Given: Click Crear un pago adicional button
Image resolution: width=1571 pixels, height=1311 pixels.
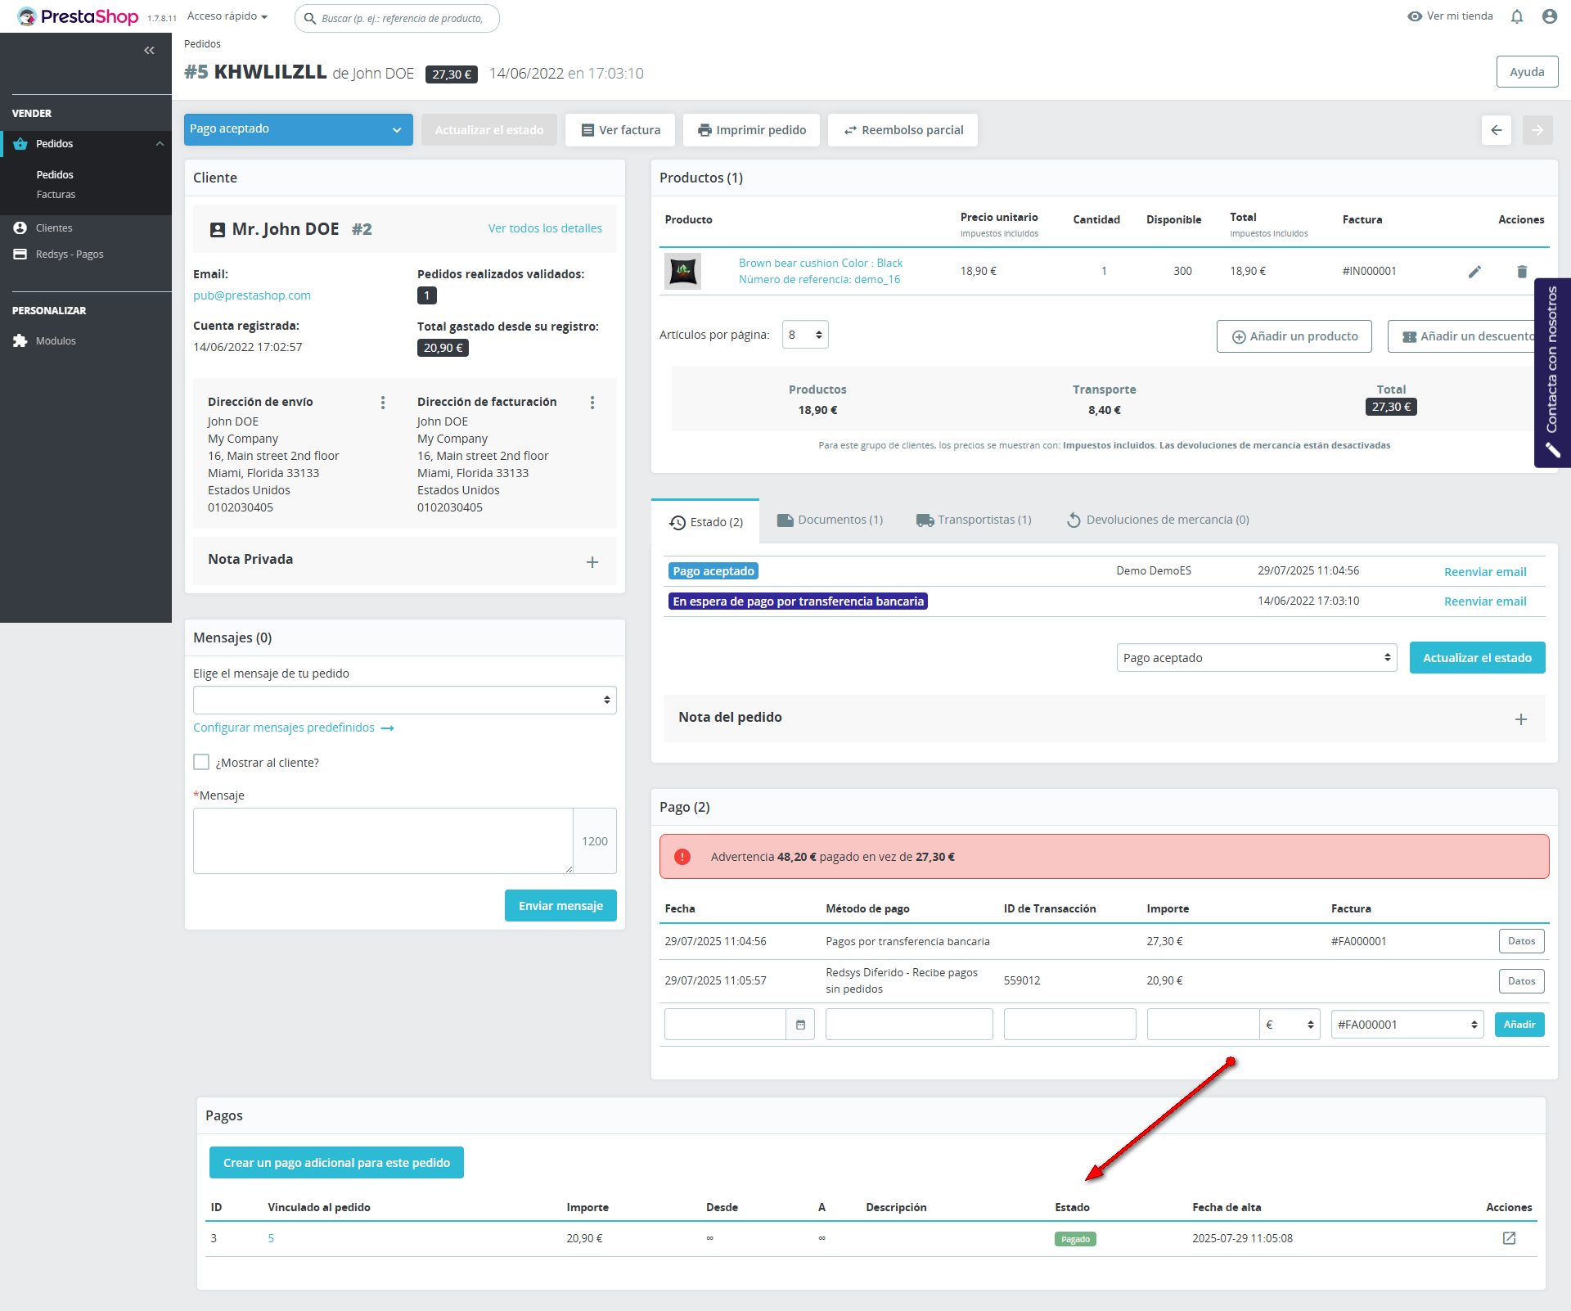Looking at the screenshot, I should pyautogui.click(x=336, y=1163).
